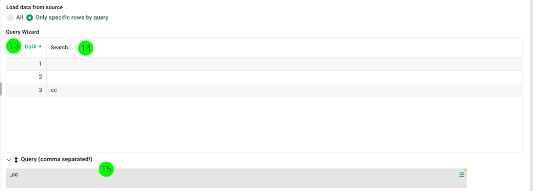Screen dimensions: 533x191
Task: Click the row 3 number cell
Action: 26,90
